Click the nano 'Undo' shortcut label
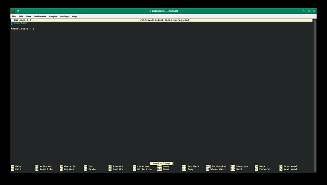327x185 pixels. (x=166, y=167)
